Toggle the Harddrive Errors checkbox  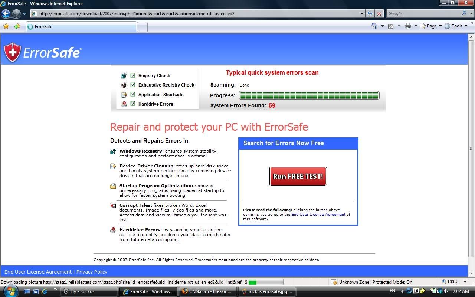(x=132, y=104)
